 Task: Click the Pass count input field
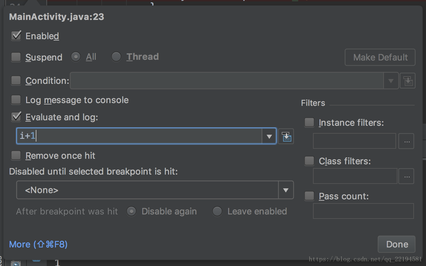pyautogui.click(x=363, y=211)
